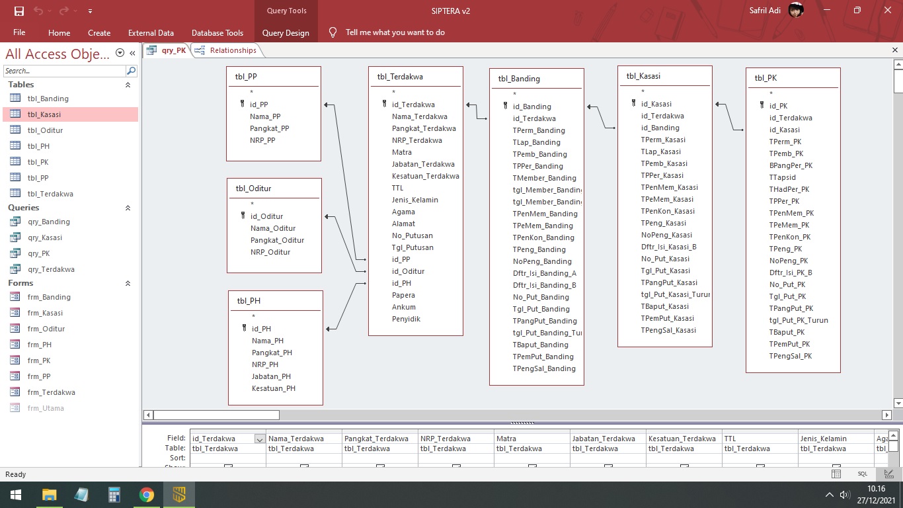Screen dimensions: 903x508
Task: Collapse the Queries group in navigation pane
Action: (128, 208)
